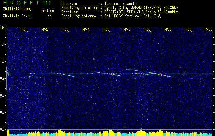Click time marker 1456
The image size is (215, 136).
[126, 29]
